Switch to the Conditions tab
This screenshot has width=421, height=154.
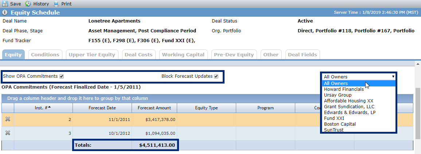pyautogui.click(x=45, y=54)
